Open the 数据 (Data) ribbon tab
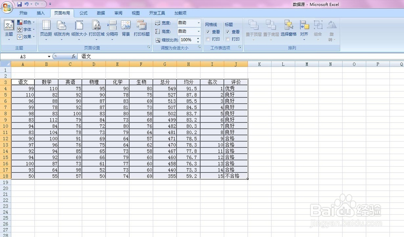404x237 pixels. 100,13
